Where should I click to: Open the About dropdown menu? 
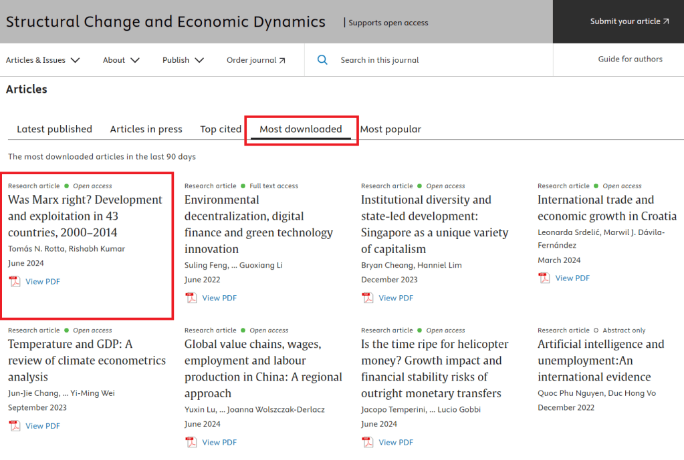(x=121, y=60)
